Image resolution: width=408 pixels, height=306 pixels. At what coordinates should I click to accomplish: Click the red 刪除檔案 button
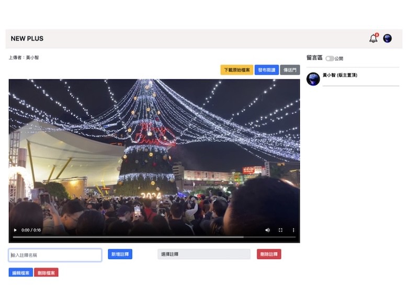[46, 273]
